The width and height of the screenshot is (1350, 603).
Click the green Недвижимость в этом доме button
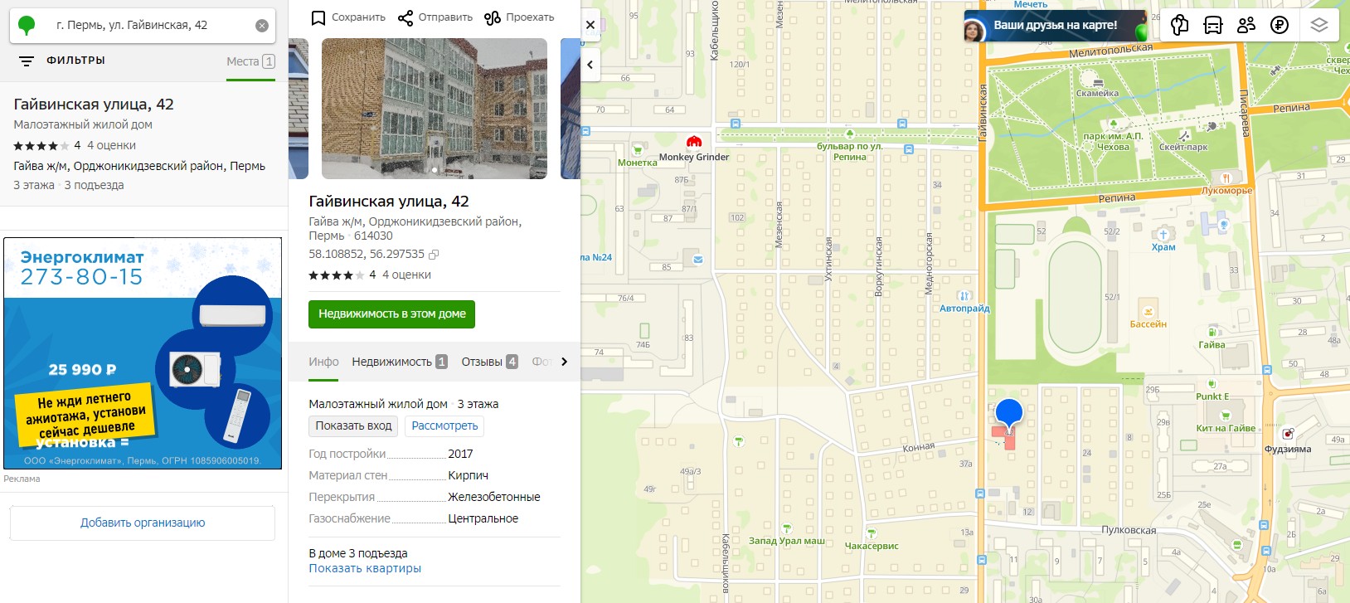click(391, 314)
